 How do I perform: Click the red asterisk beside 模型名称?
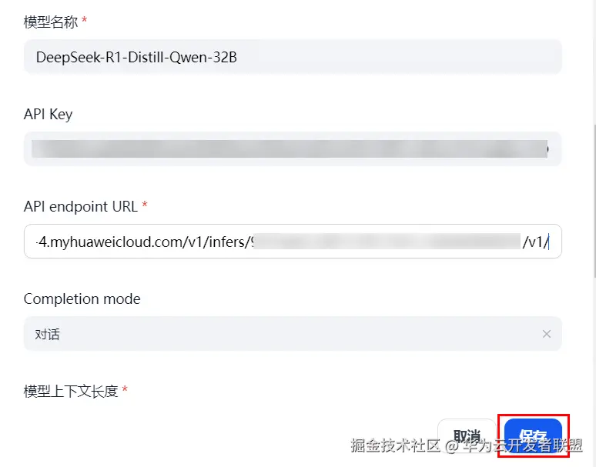pyautogui.click(x=85, y=20)
